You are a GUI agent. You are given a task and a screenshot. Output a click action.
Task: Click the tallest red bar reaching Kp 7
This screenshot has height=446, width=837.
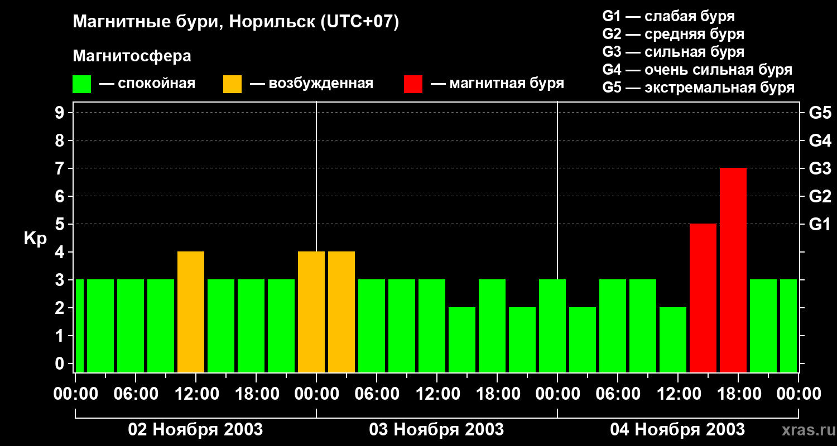[x=733, y=270]
